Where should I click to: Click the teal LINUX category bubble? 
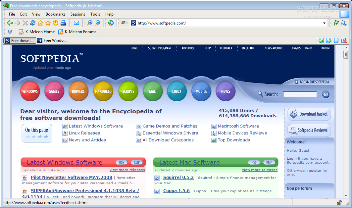point(177,91)
